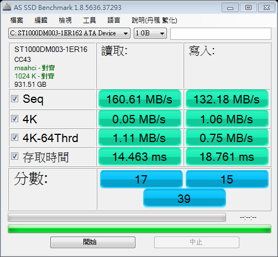Open the 檢視 menu

point(65,20)
